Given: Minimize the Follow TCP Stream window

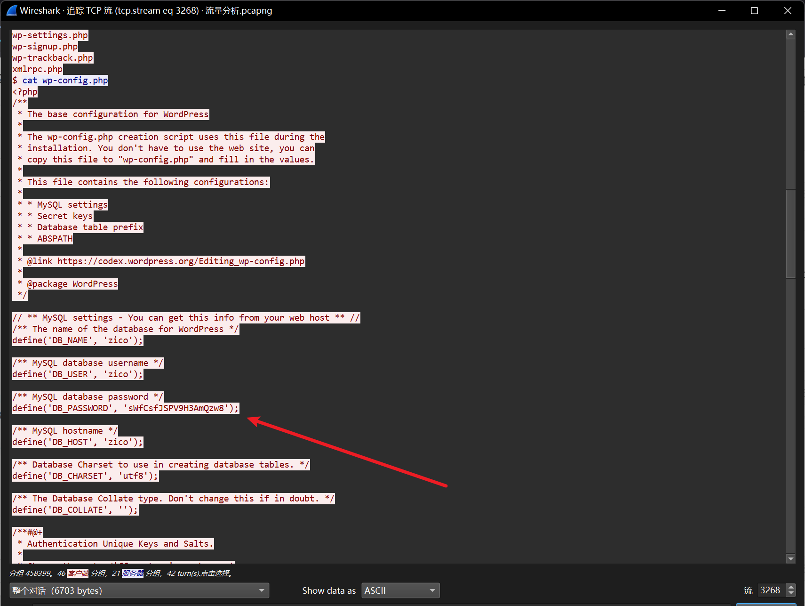Looking at the screenshot, I should pyautogui.click(x=722, y=10).
